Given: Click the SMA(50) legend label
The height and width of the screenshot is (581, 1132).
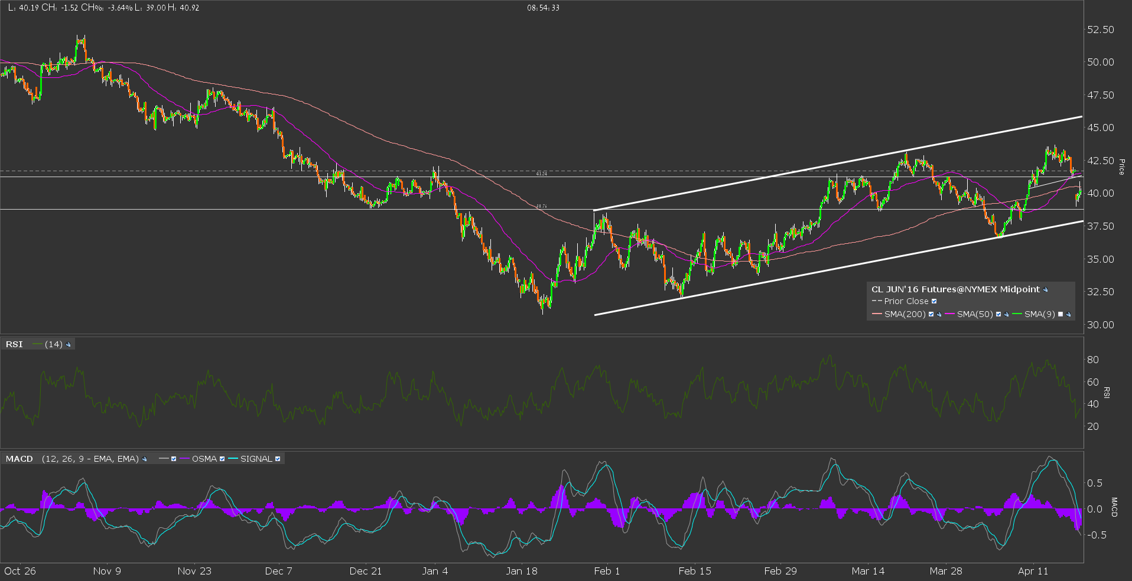Looking at the screenshot, I should [x=975, y=315].
